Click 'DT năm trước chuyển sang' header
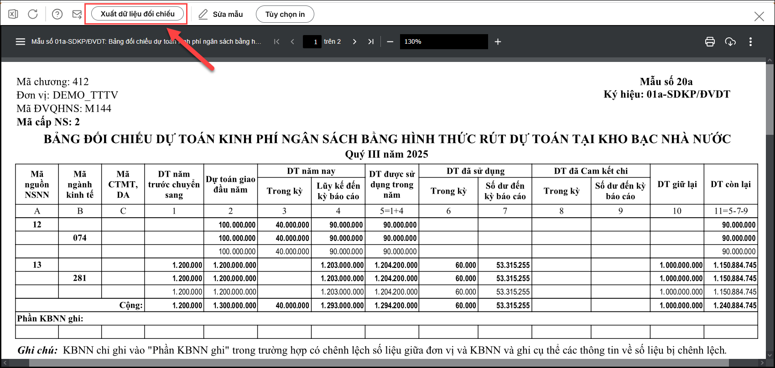Viewport: 775px width, 368px height. pos(174,184)
